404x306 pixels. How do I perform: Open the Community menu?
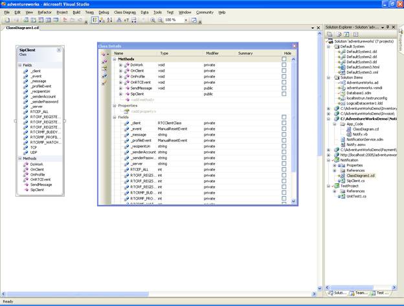tap(205, 12)
